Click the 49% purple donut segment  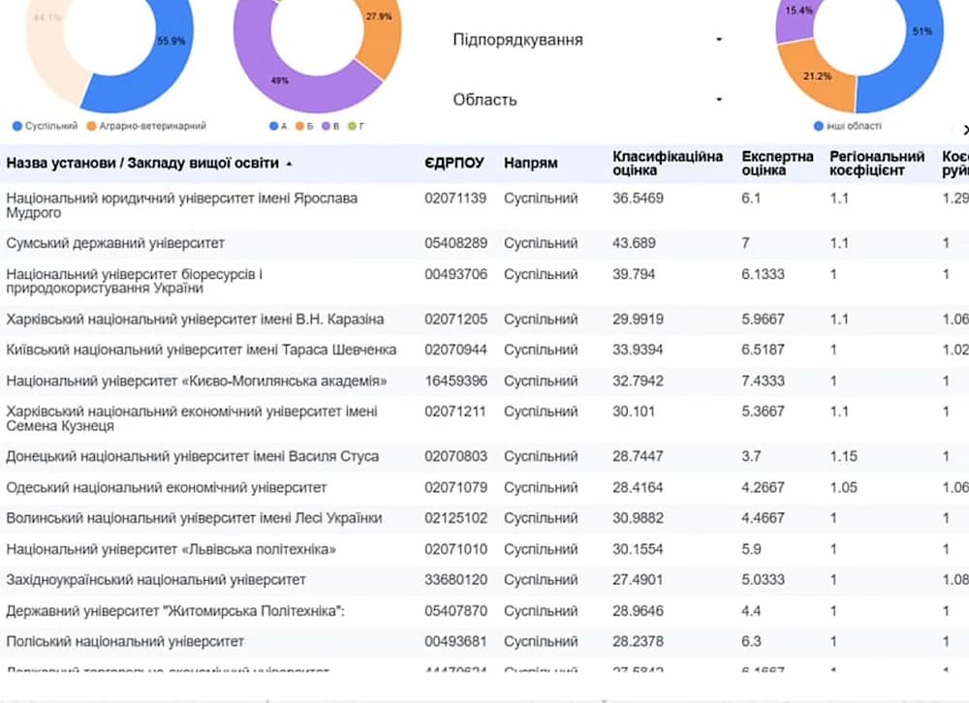pos(279,81)
